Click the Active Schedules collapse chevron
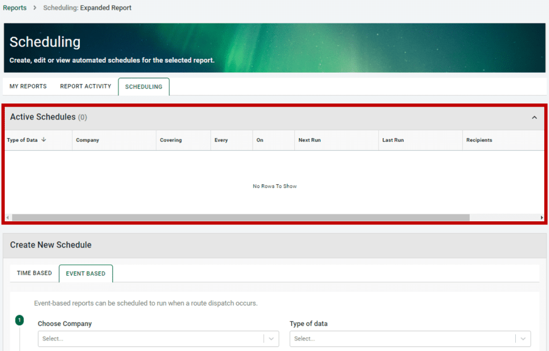 (x=534, y=117)
